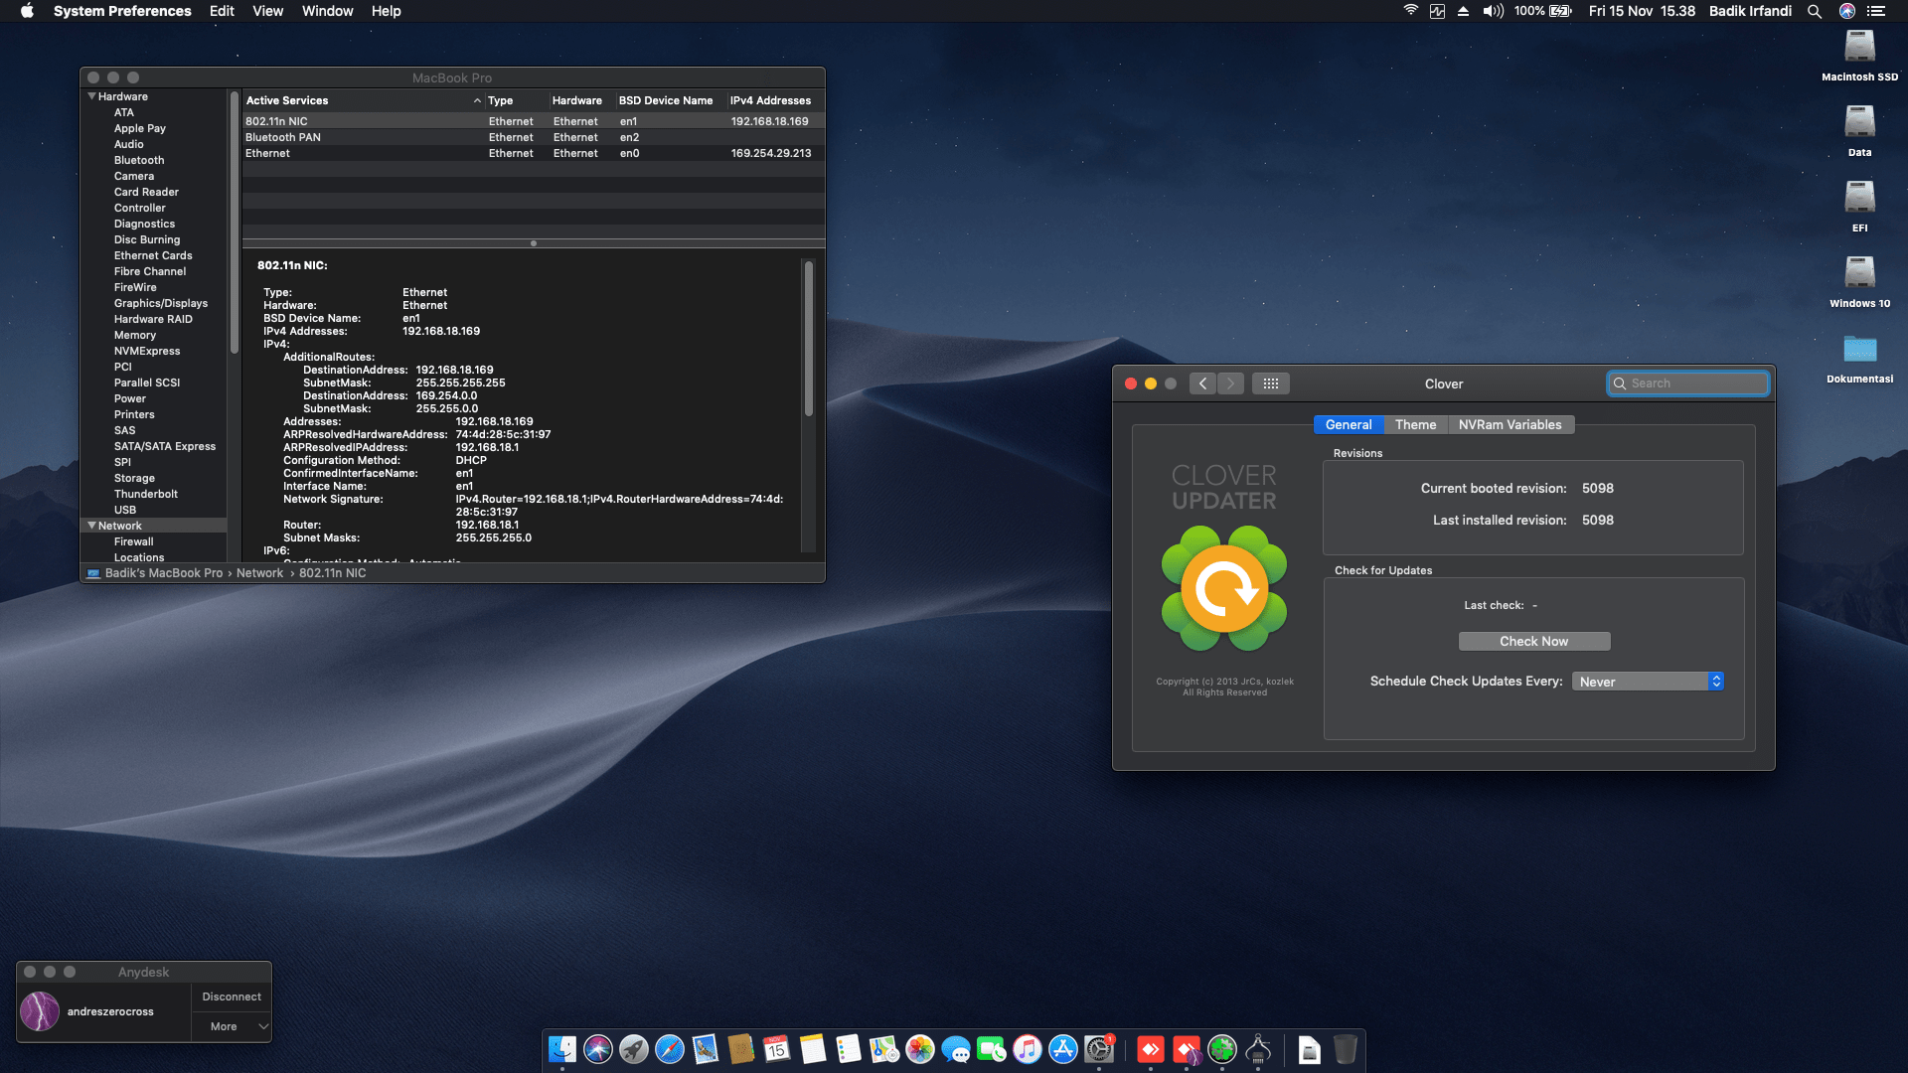Click Disconnect in the Anydesk window
Screen dimensions: 1908x1073
tap(232, 996)
